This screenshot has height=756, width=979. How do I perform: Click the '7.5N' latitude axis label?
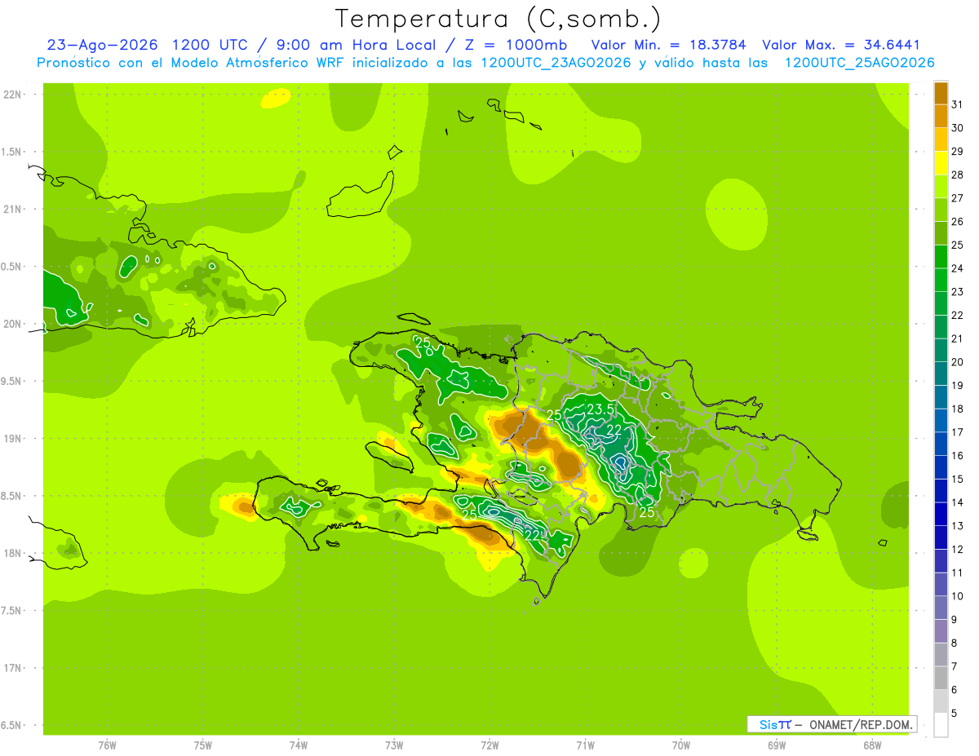[12, 610]
